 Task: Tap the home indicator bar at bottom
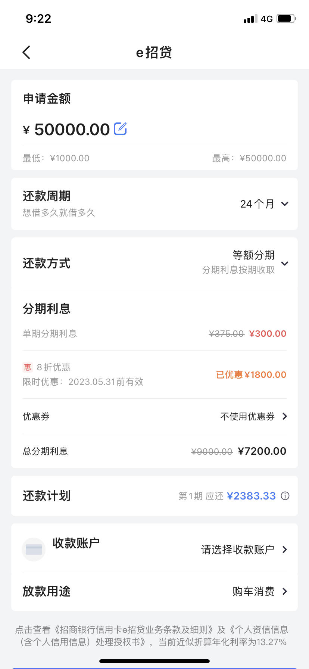coord(154,661)
